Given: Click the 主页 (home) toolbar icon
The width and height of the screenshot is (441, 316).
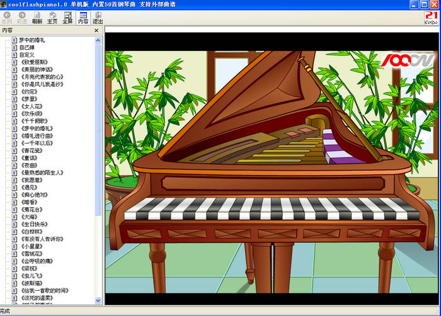Looking at the screenshot, I should coord(52,15).
